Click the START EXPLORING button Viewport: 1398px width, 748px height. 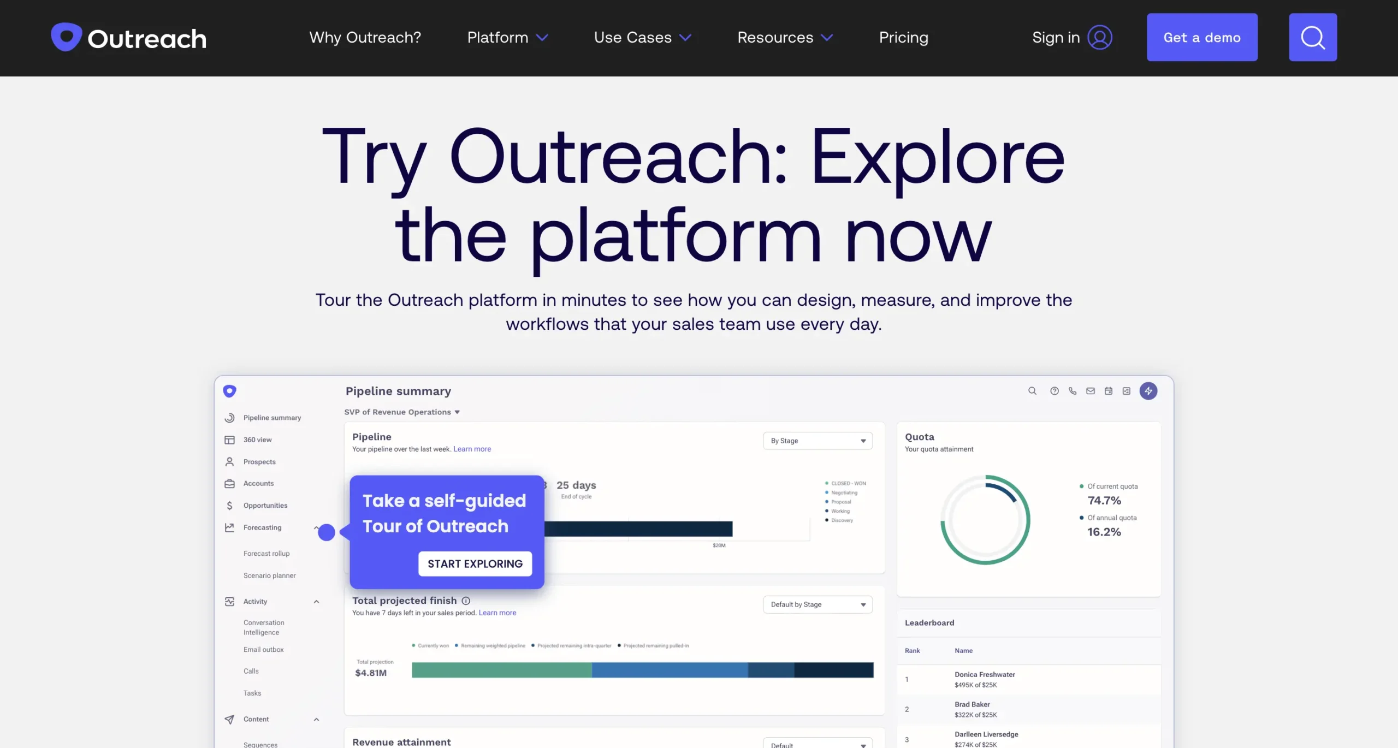tap(475, 563)
